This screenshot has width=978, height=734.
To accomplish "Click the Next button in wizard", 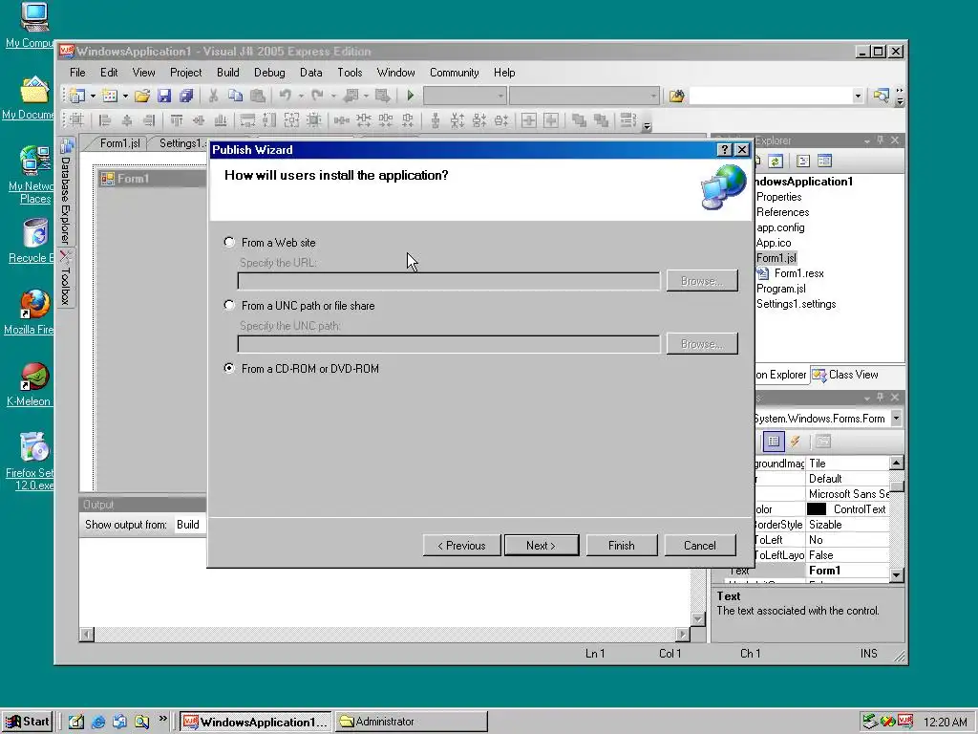I will [541, 545].
